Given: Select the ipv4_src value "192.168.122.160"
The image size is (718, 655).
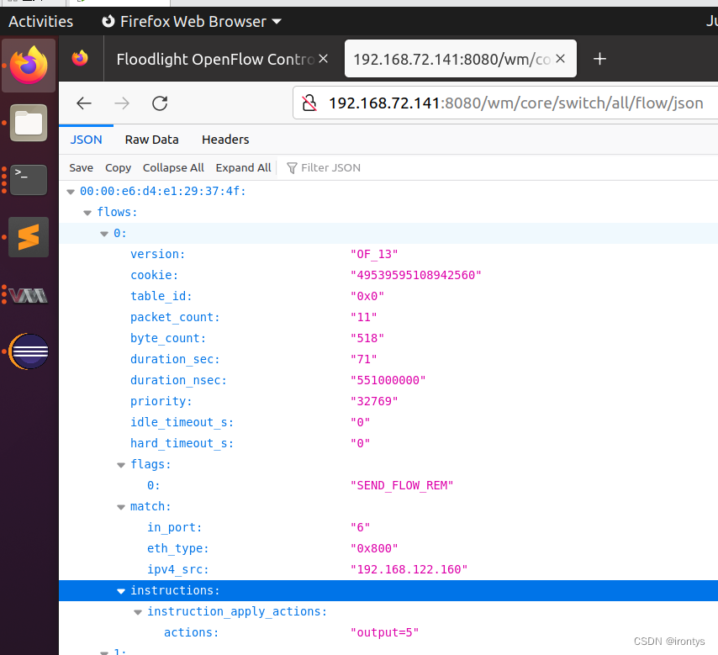Looking at the screenshot, I should [409, 570].
